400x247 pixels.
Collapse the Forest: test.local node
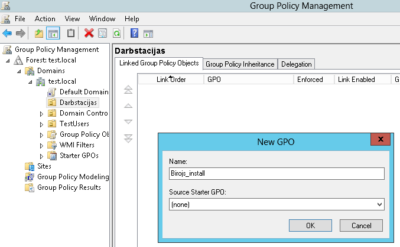(8, 61)
